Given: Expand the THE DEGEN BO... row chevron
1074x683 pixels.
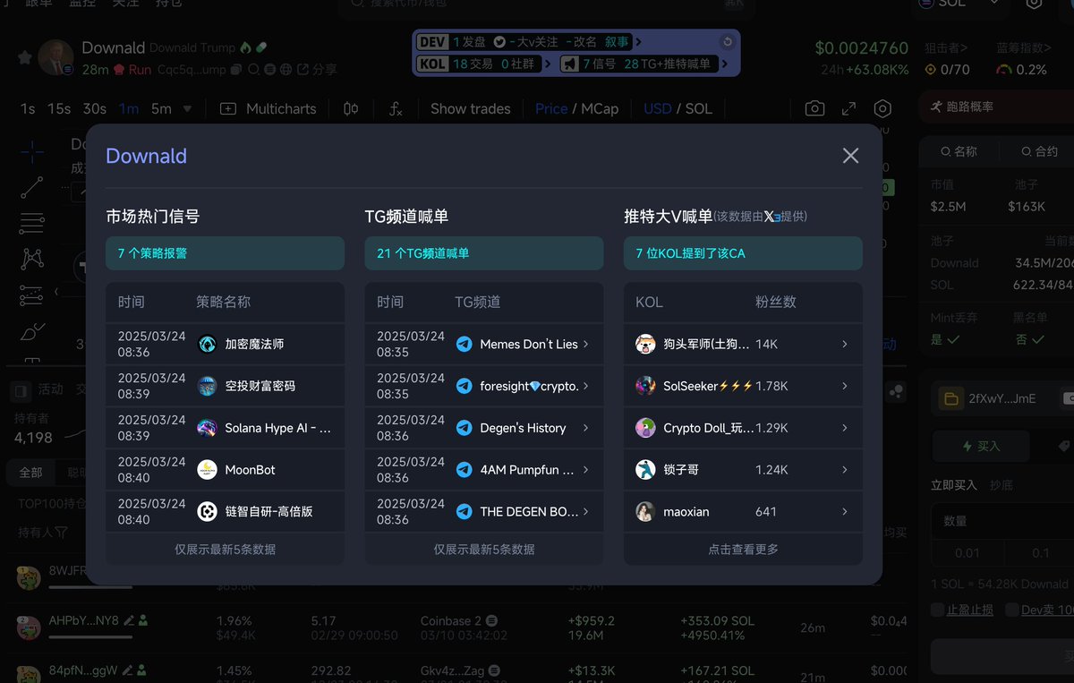Looking at the screenshot, I should pos(586,512).
